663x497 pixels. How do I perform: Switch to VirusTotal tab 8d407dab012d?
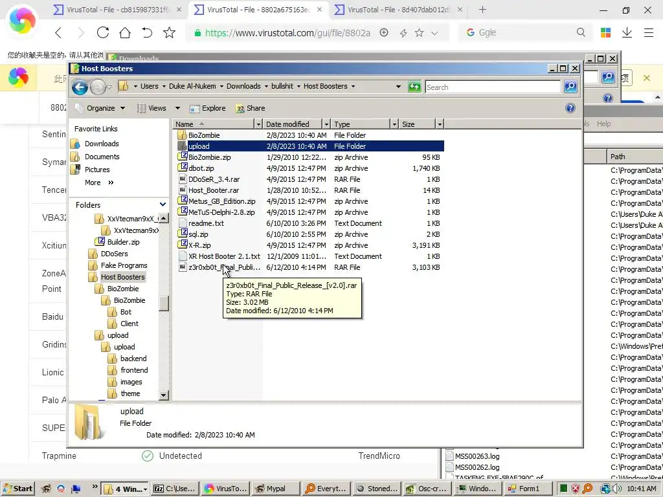click(398, 9)
